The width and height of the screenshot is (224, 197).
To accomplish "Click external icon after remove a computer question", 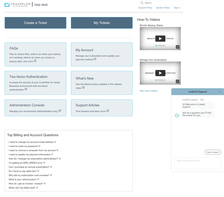I will pos(57,150).
